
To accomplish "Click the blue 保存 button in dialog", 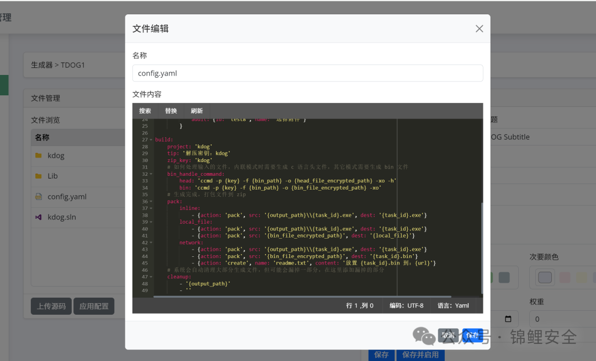I will point(472,335).
